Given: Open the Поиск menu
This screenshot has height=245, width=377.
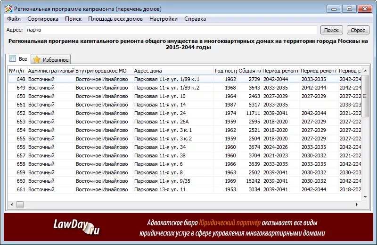Looking at the screenshot, I should [74, 19].
